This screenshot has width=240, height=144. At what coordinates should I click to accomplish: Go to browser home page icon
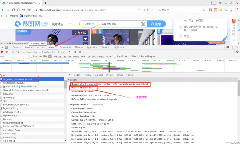[19, 10]
